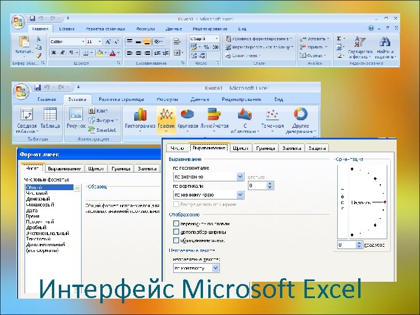Select Текстовый in number formats list

coord(38,239)
